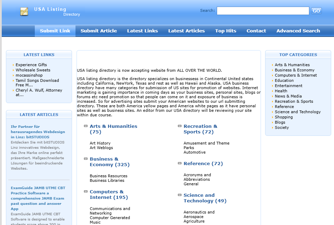Click the icon beside Reference (72) heading
The image size is (334, 225).
[x=180, y=163]
